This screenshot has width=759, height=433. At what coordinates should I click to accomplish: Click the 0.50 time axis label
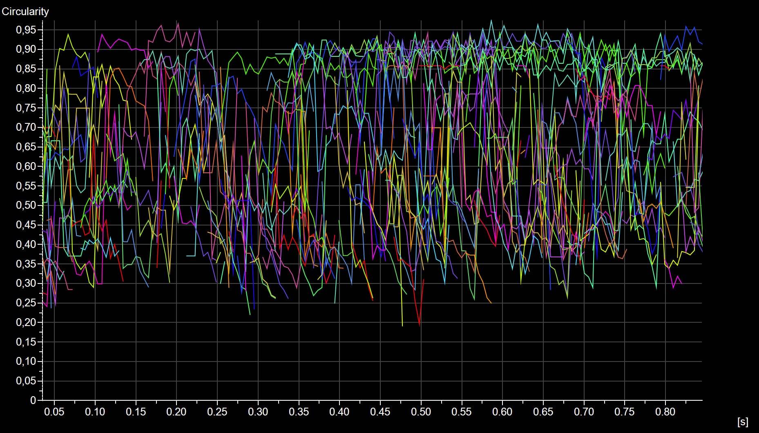421,412
